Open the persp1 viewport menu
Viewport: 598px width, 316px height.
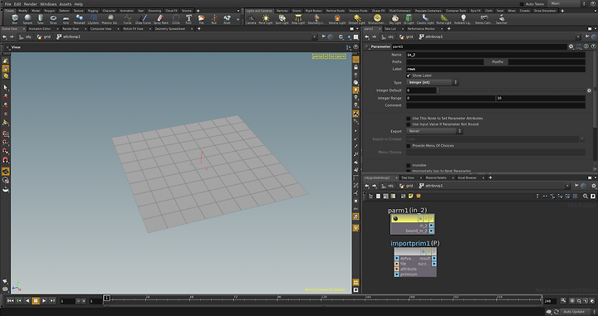pos(320,56)
